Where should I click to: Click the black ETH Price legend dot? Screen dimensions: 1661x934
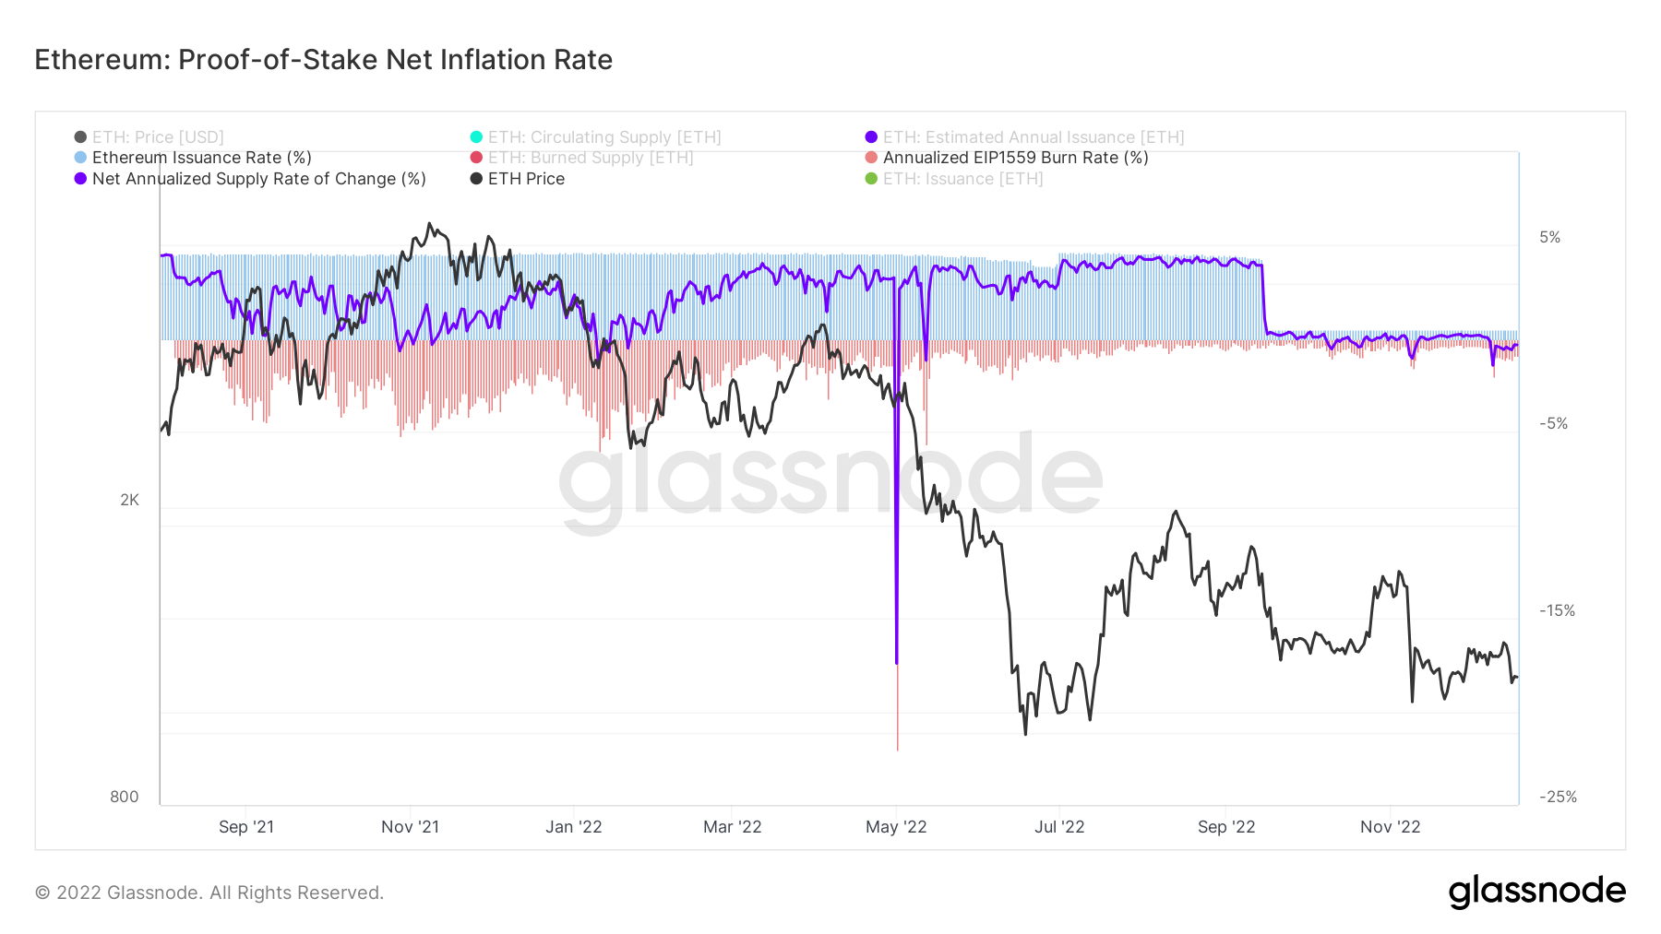[476, 179]
